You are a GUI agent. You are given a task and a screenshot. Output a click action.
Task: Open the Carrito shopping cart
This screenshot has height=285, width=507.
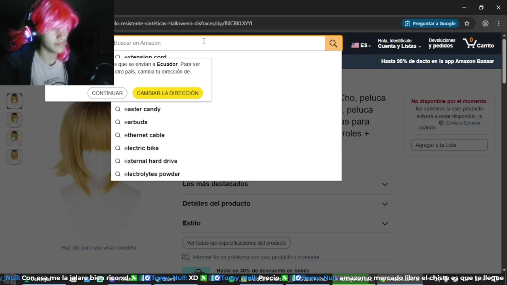[x=478, y=43]
